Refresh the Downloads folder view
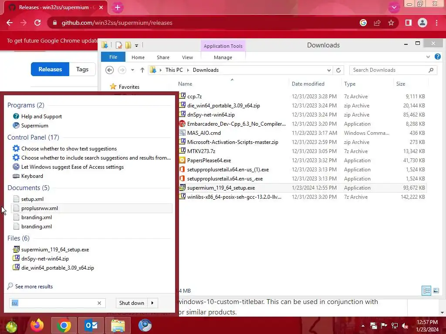This screenshot has width=446, height=334. [x=338, y=70]
